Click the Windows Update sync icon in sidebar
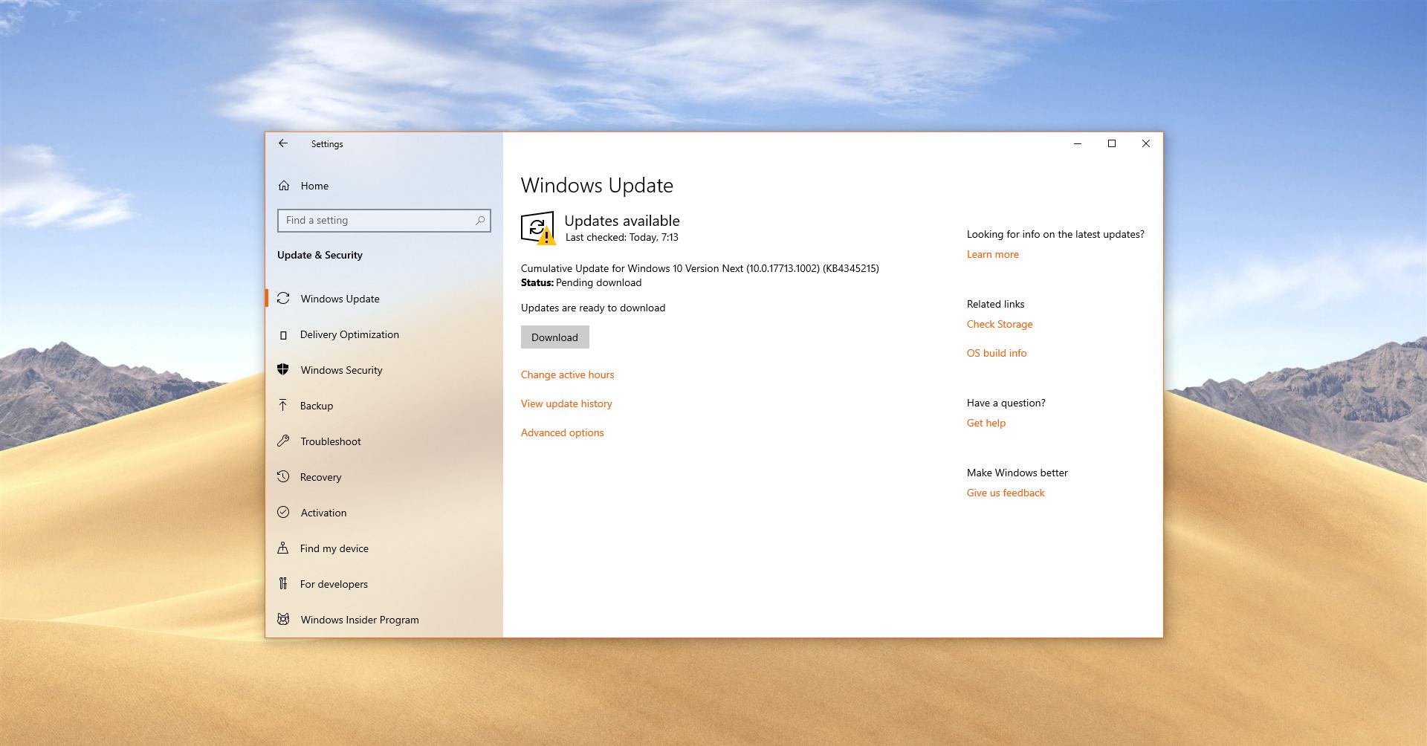The height and width of the screenshot is (746, 1427). [x=283, y=298]
